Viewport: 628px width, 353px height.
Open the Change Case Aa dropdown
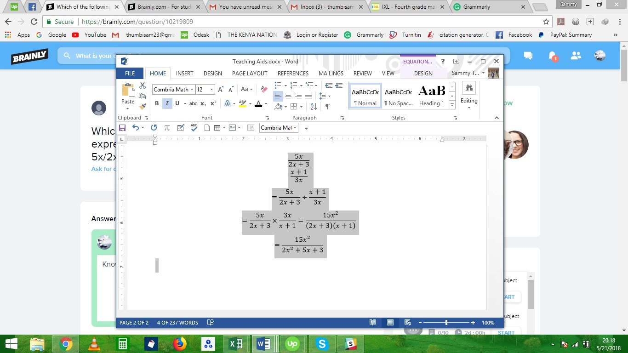click(x=247, y=89)
